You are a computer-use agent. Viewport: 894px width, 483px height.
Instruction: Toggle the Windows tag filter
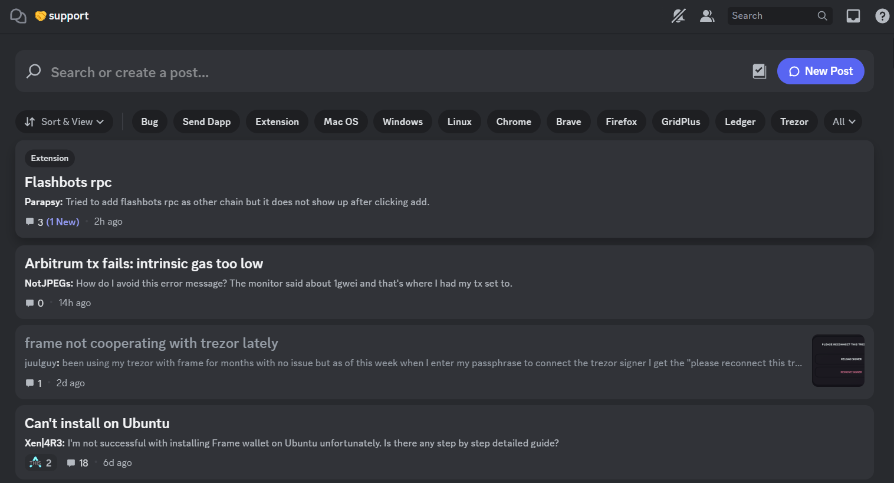click(403, 121)
